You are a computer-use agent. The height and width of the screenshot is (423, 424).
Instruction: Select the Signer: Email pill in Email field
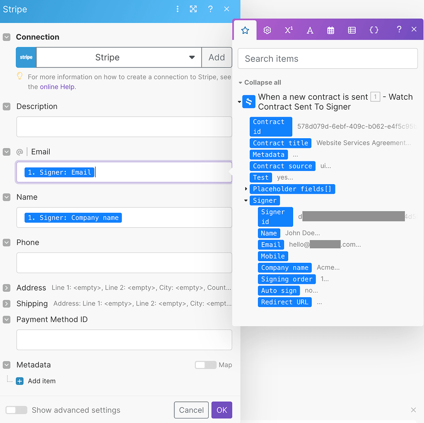click(x=60, y=172)
